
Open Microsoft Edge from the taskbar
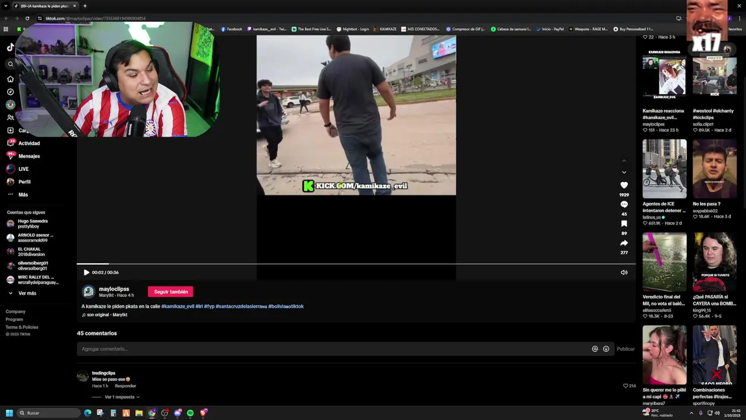coord(87,413)
